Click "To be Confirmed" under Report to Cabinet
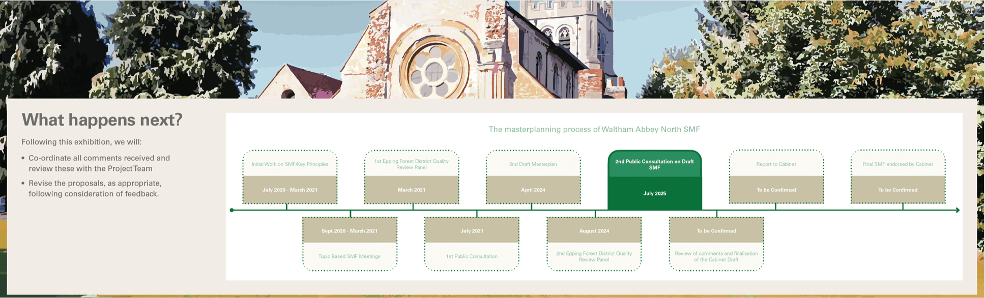 pos(776,190)
